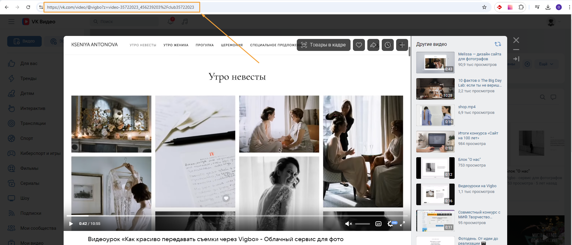Add the video with the plus button

(402, 45)
